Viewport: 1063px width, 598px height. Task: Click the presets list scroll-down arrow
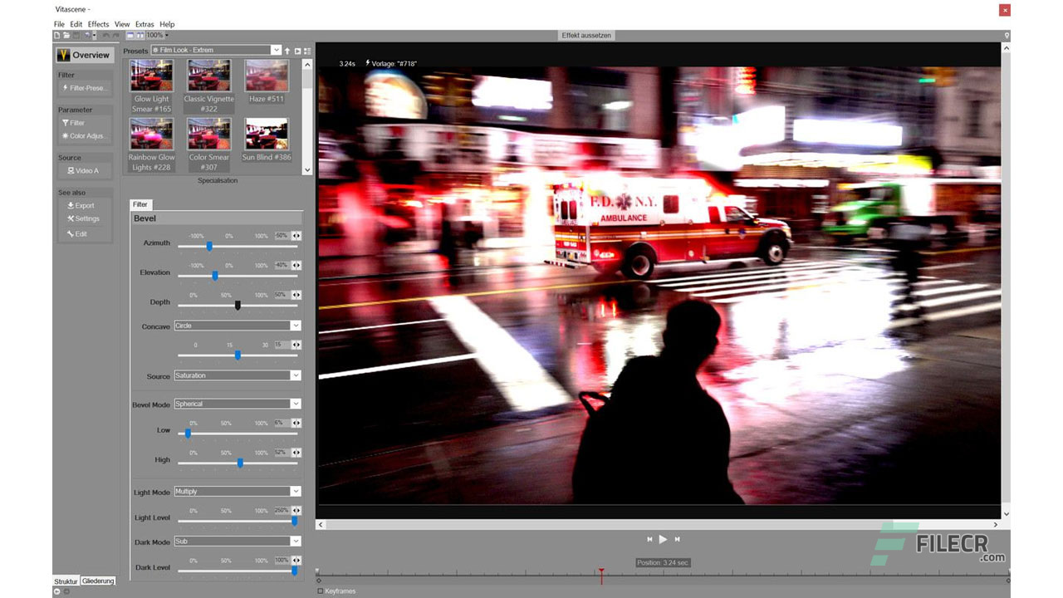point(307,169)
